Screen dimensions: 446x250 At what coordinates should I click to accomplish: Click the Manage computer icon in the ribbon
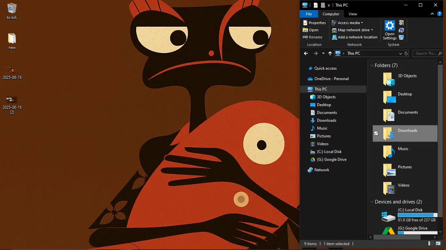(x=401, y=37)
